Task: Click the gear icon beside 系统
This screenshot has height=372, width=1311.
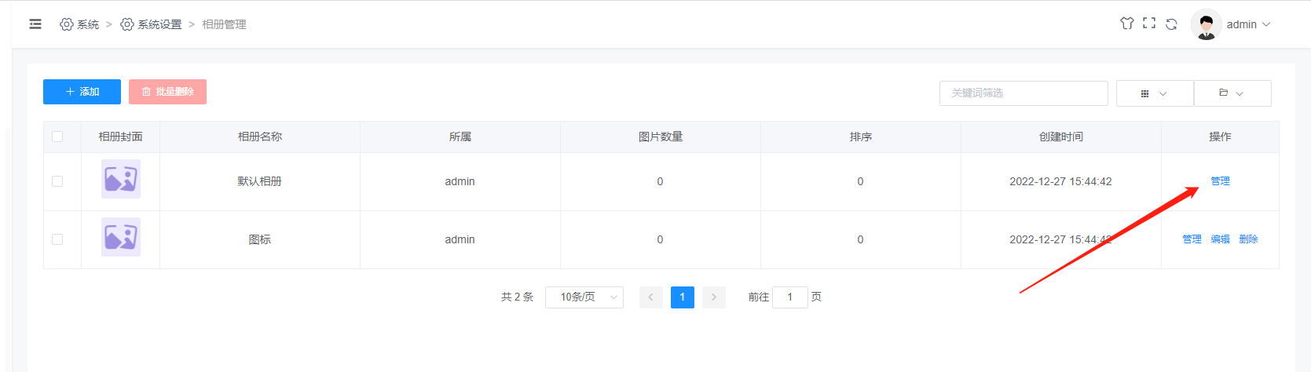Action: pos(67,24)
